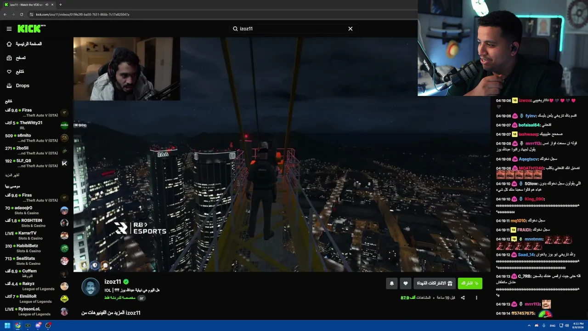This screenshot has height=331, width=588.
Task: Open SealStats recommended channel
Action: (x=36, y=261)
